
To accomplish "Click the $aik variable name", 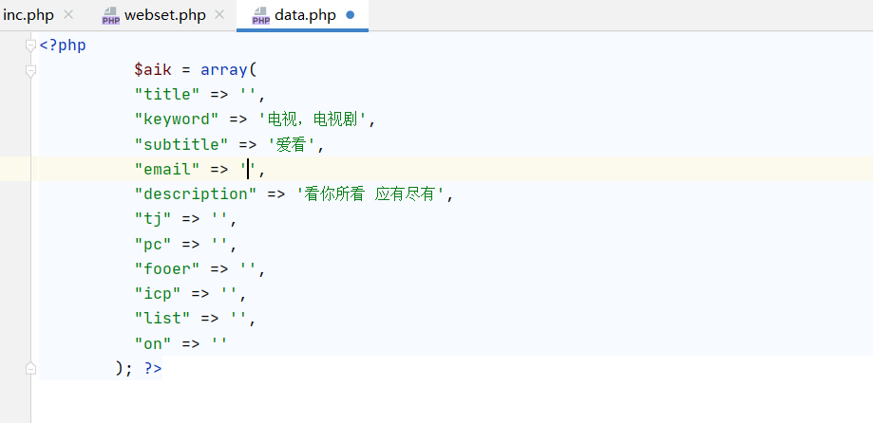I will [x=153, y=70].
